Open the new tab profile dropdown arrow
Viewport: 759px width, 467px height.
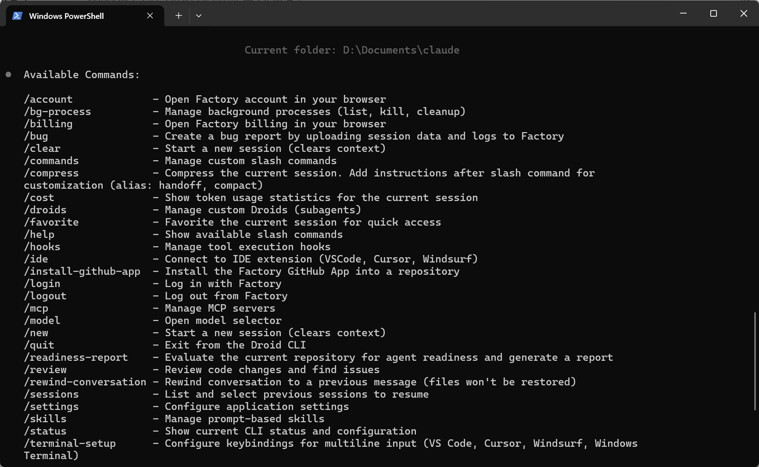[199, 16]
